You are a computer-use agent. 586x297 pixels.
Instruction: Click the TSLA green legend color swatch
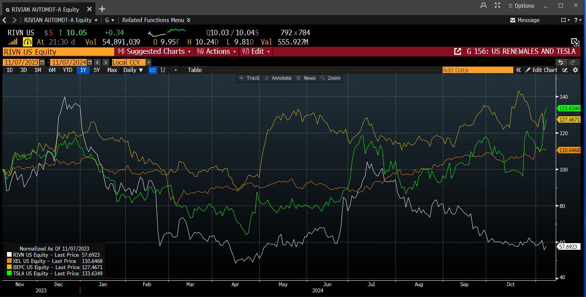pos(9,273)
